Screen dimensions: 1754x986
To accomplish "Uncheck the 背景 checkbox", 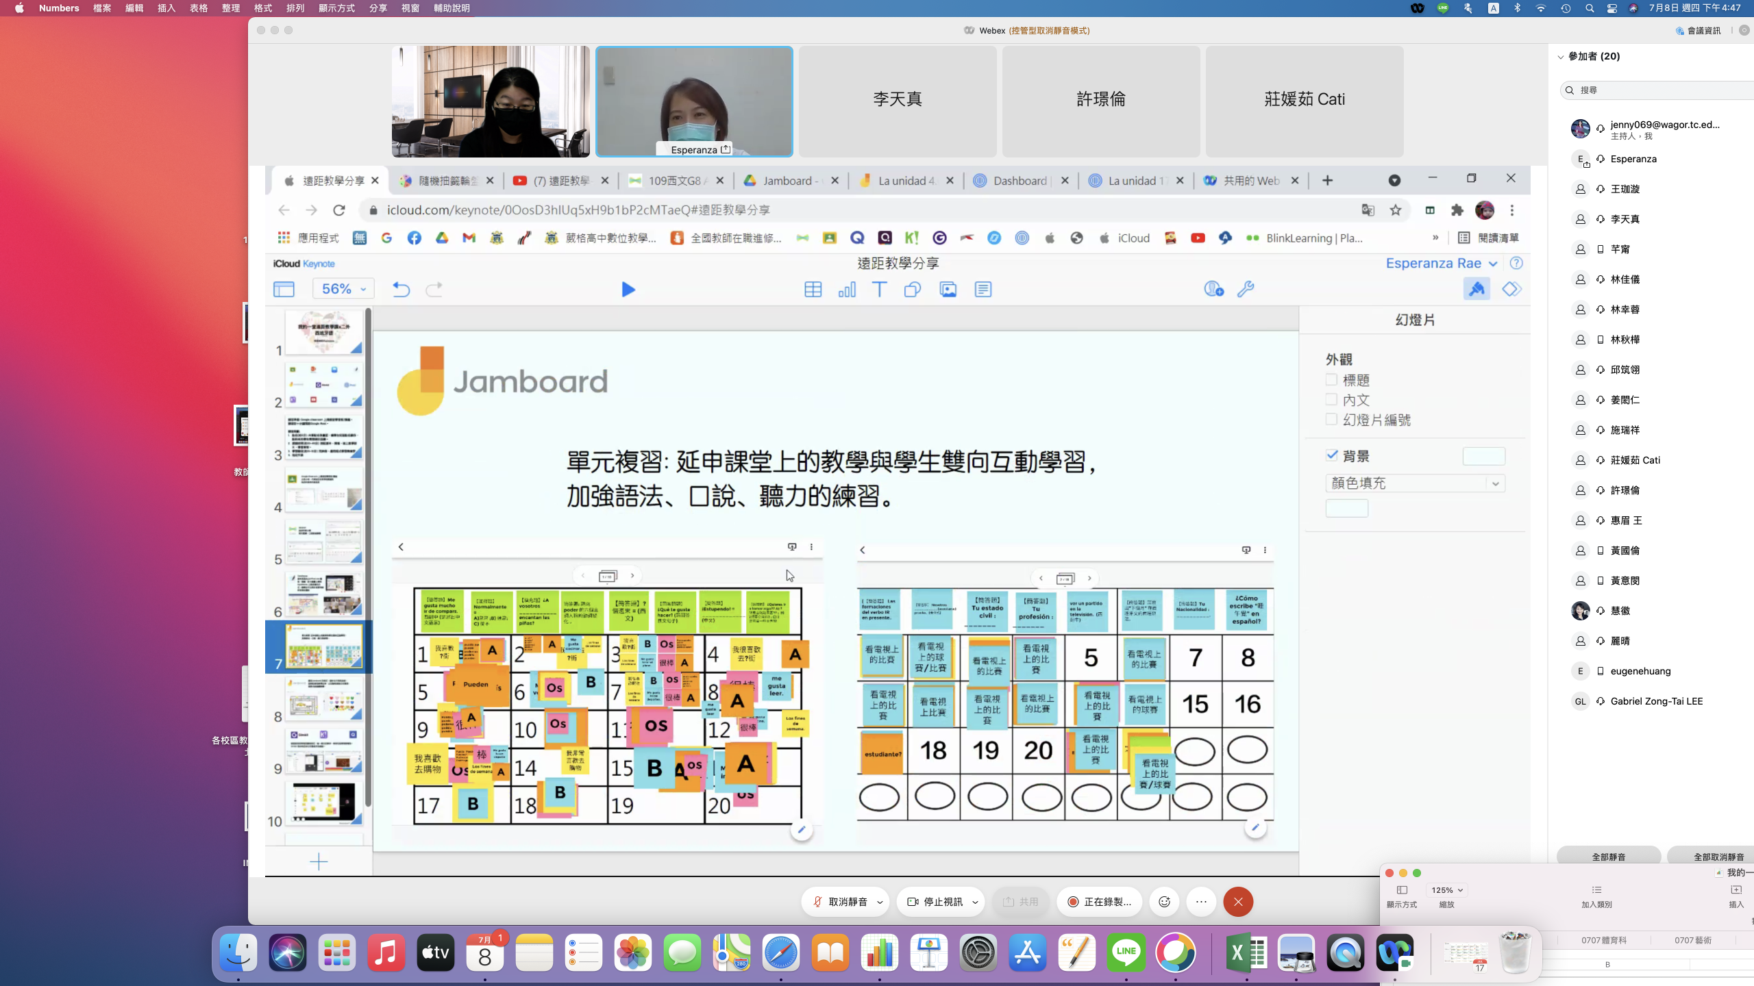I will pos(1331,455).
